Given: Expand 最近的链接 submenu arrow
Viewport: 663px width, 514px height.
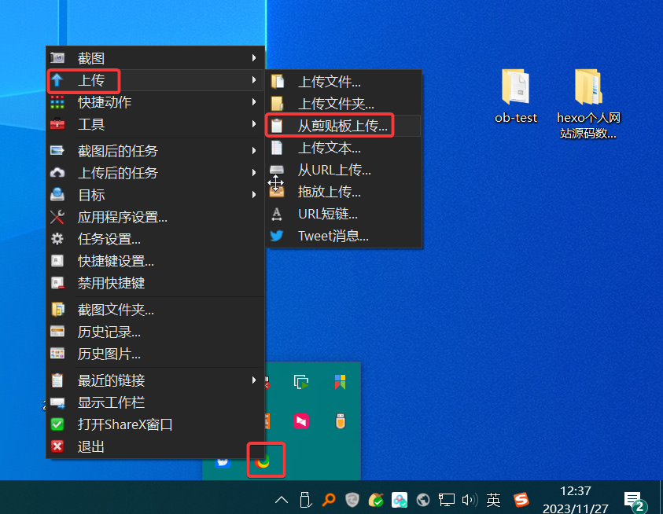Looking at the screenshot, I should [x=254, y=380].
